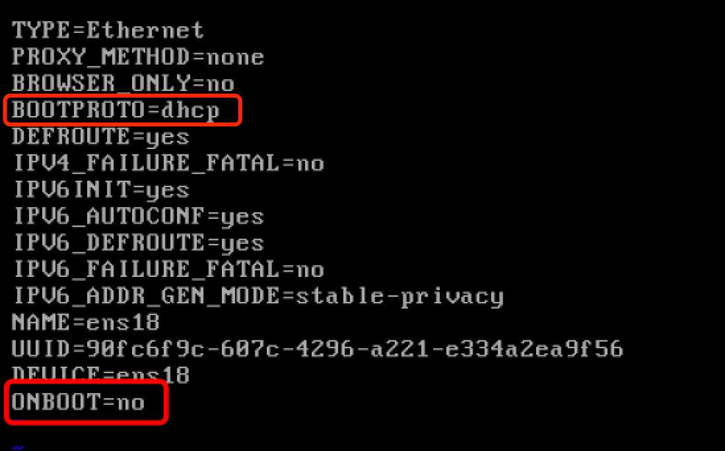Select the DEVICE=ens18 line

[x=101, y=376]
